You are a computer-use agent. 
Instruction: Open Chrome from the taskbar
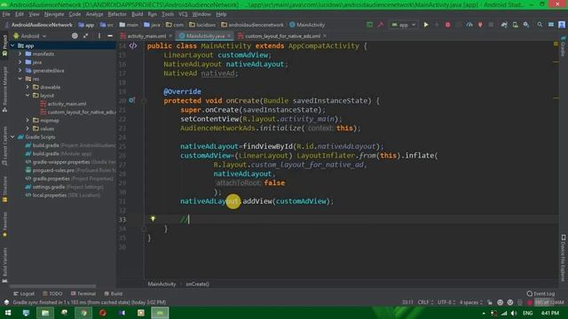coord(83,313)
